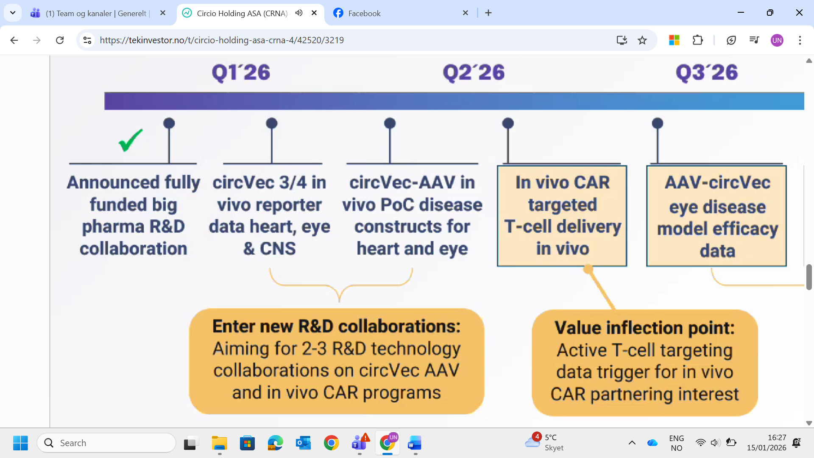Click the Windows taskbar Search box
814x458 pixels.
[106, 443]
